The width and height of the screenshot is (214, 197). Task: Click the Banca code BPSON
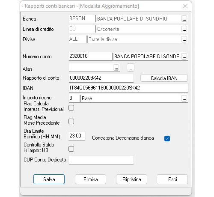click(77, 18)
